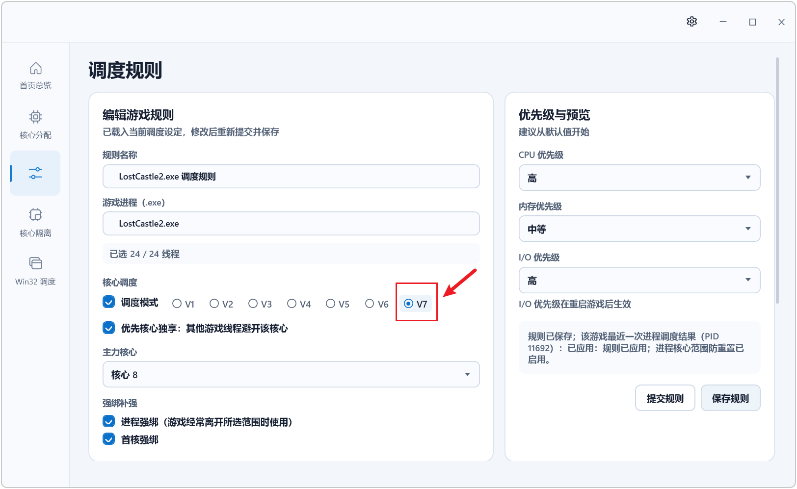Image resolution: width=797 pixels, height=489 pixels.
Task: Open the 核心分配 chip icon
Action: click(x=35, y=117)
